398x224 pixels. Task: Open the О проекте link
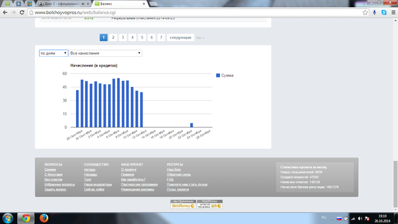click(129, 170)
